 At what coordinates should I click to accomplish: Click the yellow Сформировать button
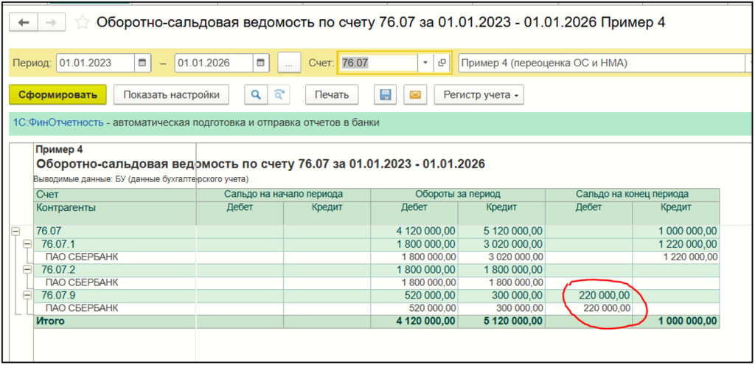click(x=58, y=95)
